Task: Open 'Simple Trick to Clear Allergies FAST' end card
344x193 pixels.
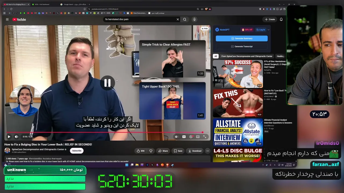Action: pyautogui.click(x=173, y=59)
